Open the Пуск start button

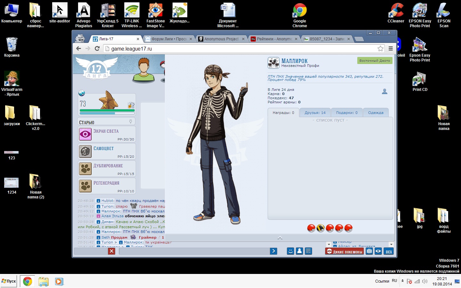[x=9, y=281]
